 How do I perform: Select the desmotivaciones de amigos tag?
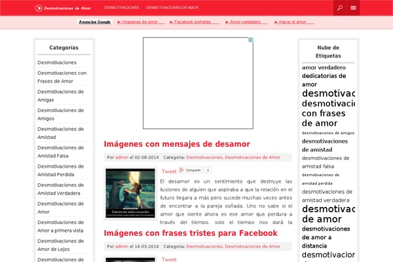[328, 133]
